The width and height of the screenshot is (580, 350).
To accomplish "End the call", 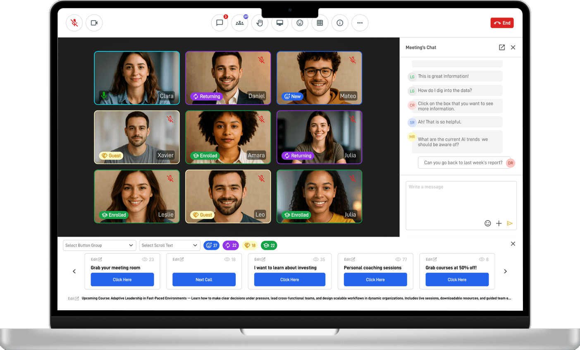I will coord(502,23).
